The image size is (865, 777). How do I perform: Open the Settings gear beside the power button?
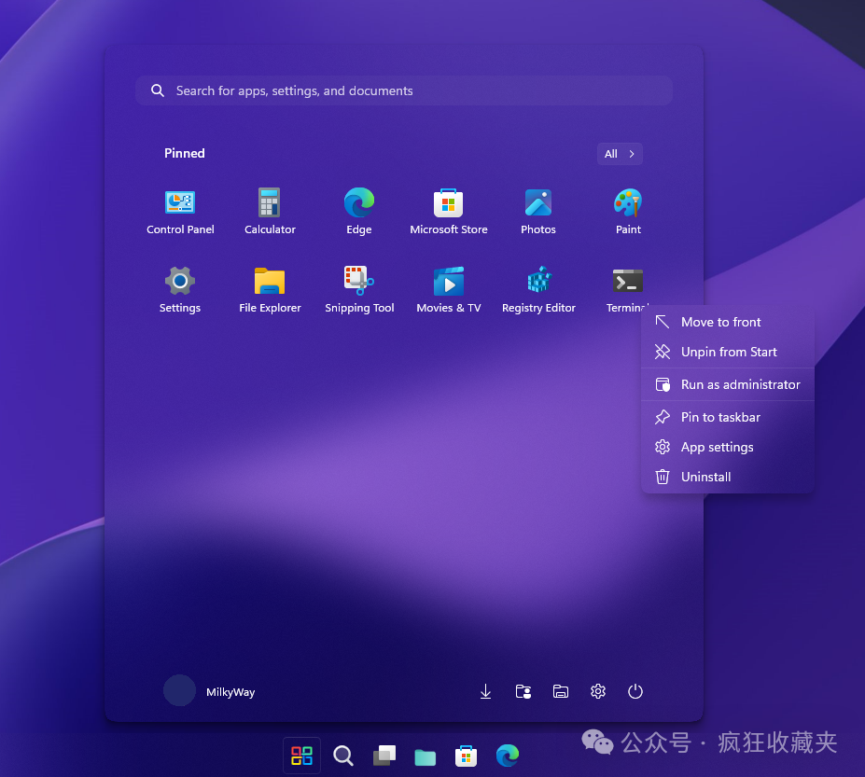click(598, 691)
